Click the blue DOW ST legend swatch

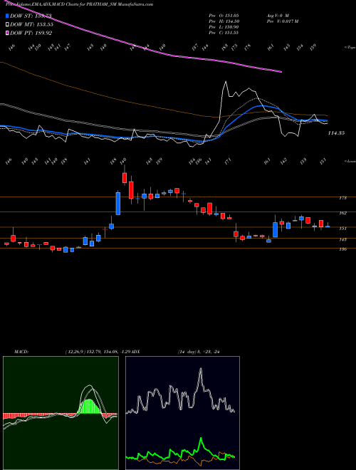[7, 16]
